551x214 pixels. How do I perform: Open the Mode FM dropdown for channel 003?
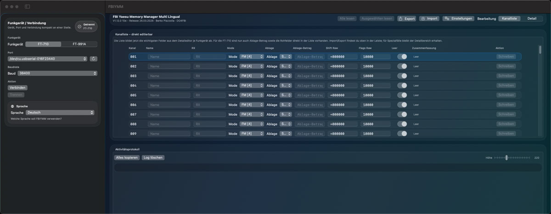tap(252, 76)
